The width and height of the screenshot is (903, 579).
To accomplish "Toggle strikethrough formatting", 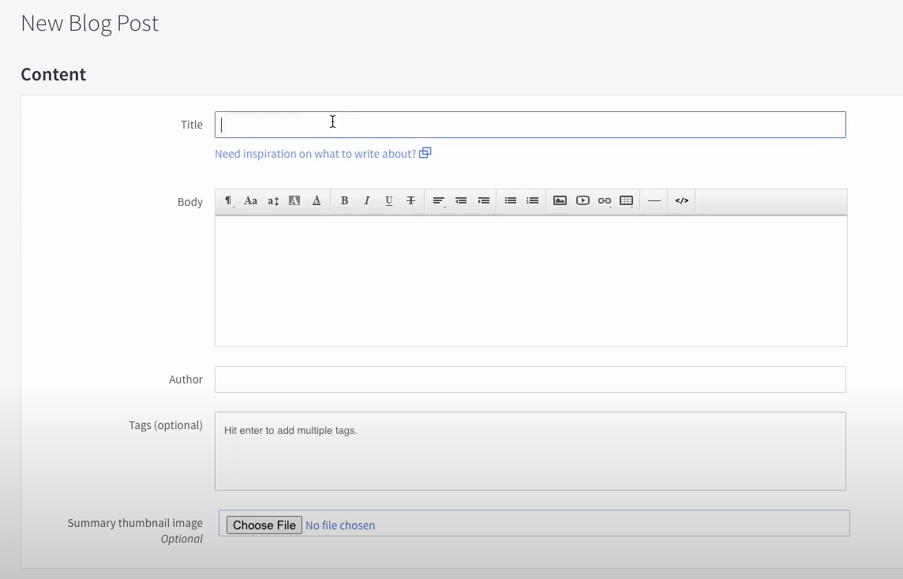I will pyautogui.click(x=410, y=201).
